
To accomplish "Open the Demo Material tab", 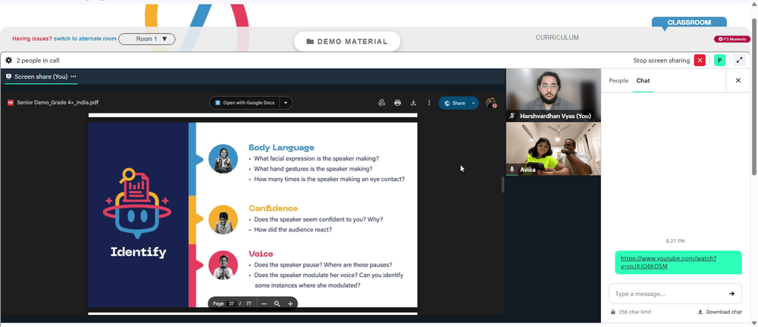I will coord(347,42).
